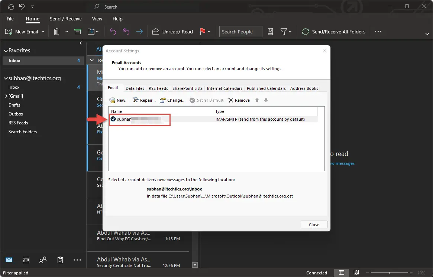Viewport: 433px width, 277px height.
Task: Switch to Tasks view icon
Action: pos(60,260)
